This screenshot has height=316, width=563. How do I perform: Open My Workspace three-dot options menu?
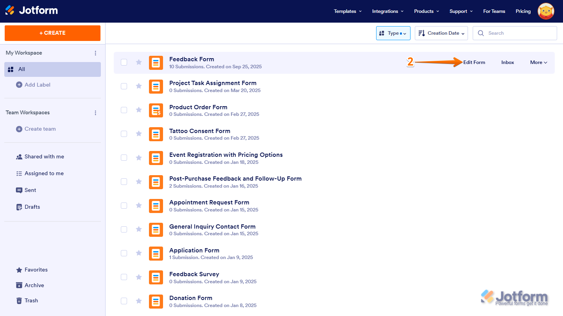(95, 53)
